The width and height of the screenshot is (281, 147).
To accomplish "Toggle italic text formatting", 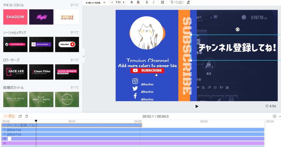I will tap(153, 2).
